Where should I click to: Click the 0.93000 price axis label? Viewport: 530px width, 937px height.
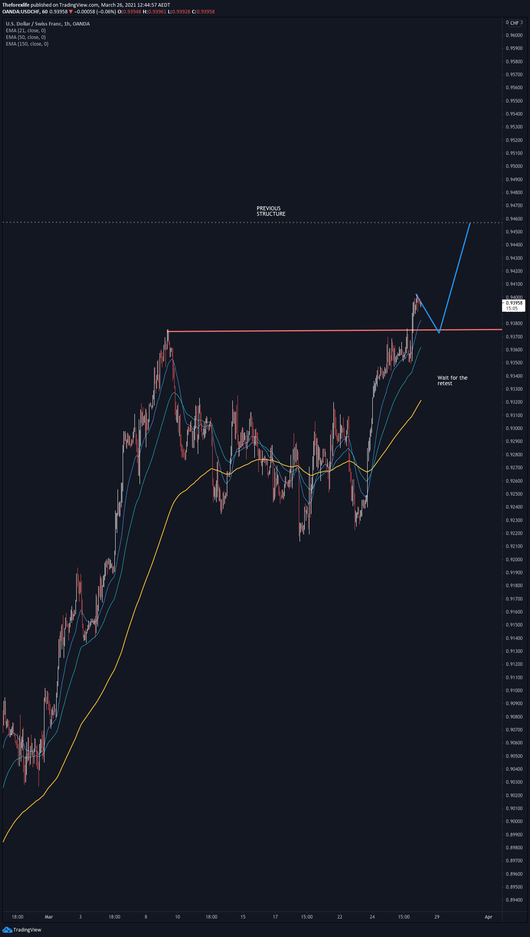[514, 428]
